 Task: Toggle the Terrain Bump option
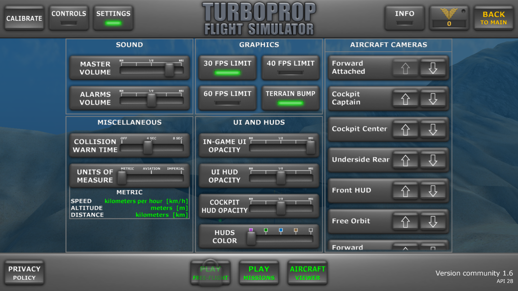(x=290, y=98)
